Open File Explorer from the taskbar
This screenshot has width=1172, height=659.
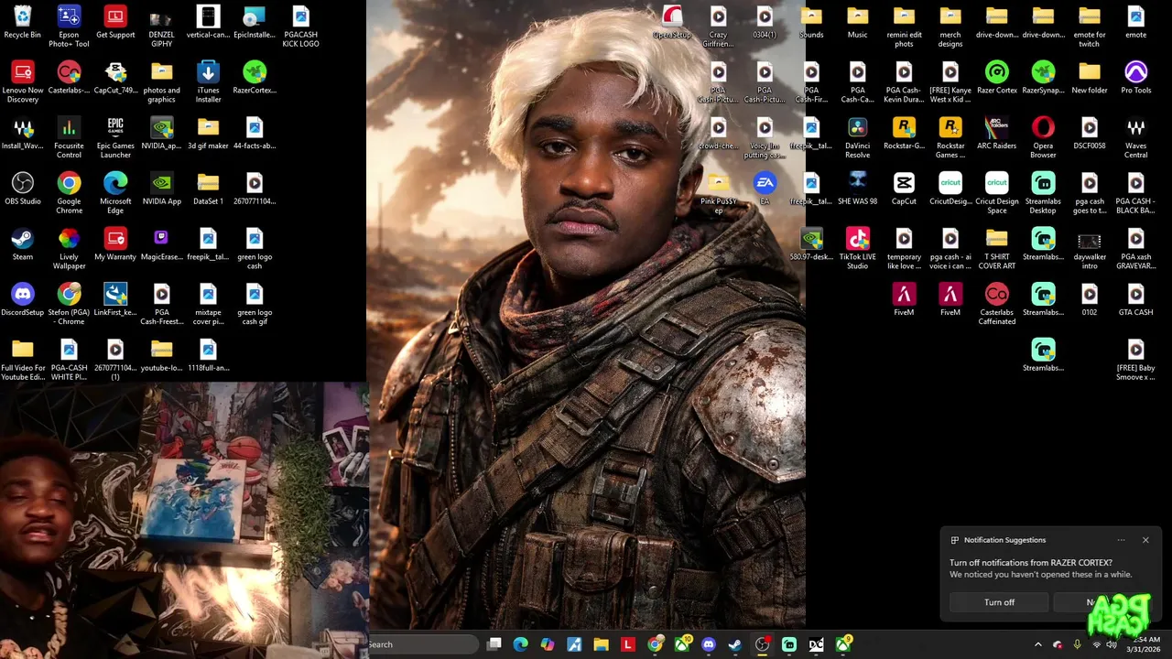coord(601,644)
